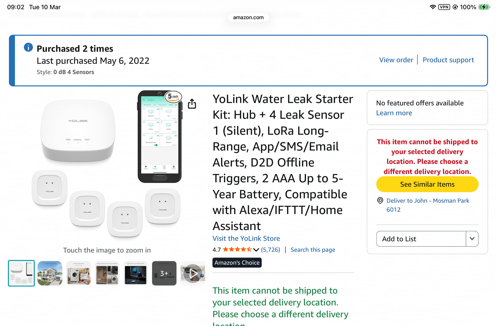The height and width of the screenshot is (326, 497).
Task: Open the rating breakdown chevron
Action: coord(256,250)
